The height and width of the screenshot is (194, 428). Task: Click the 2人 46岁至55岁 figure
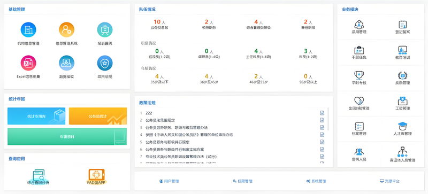tap(258, 76)
